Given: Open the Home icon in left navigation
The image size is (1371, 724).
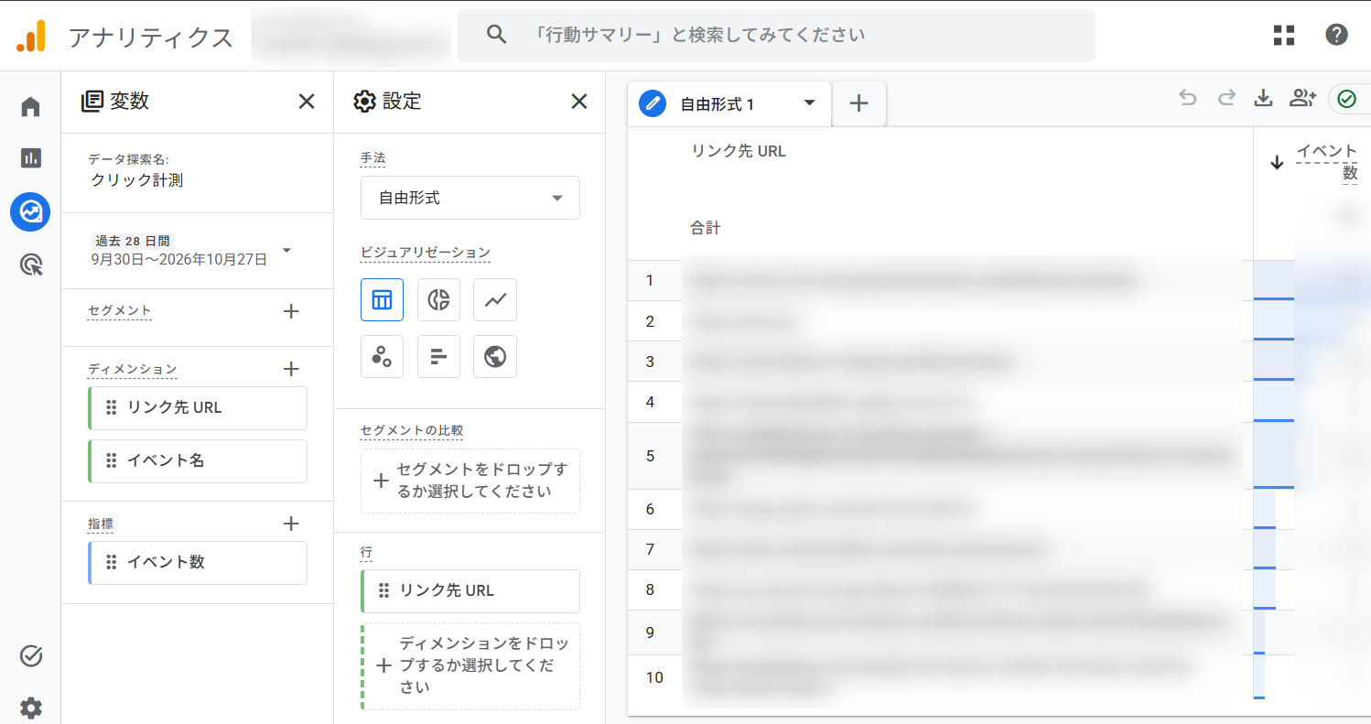Looking at the screenshot, I should (30, 107).
